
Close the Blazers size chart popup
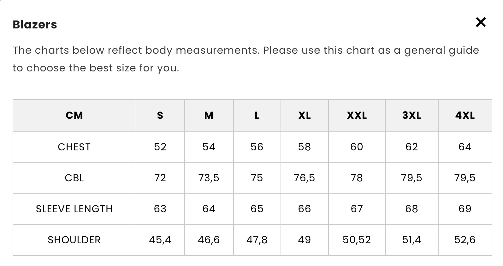click(481, 22)
